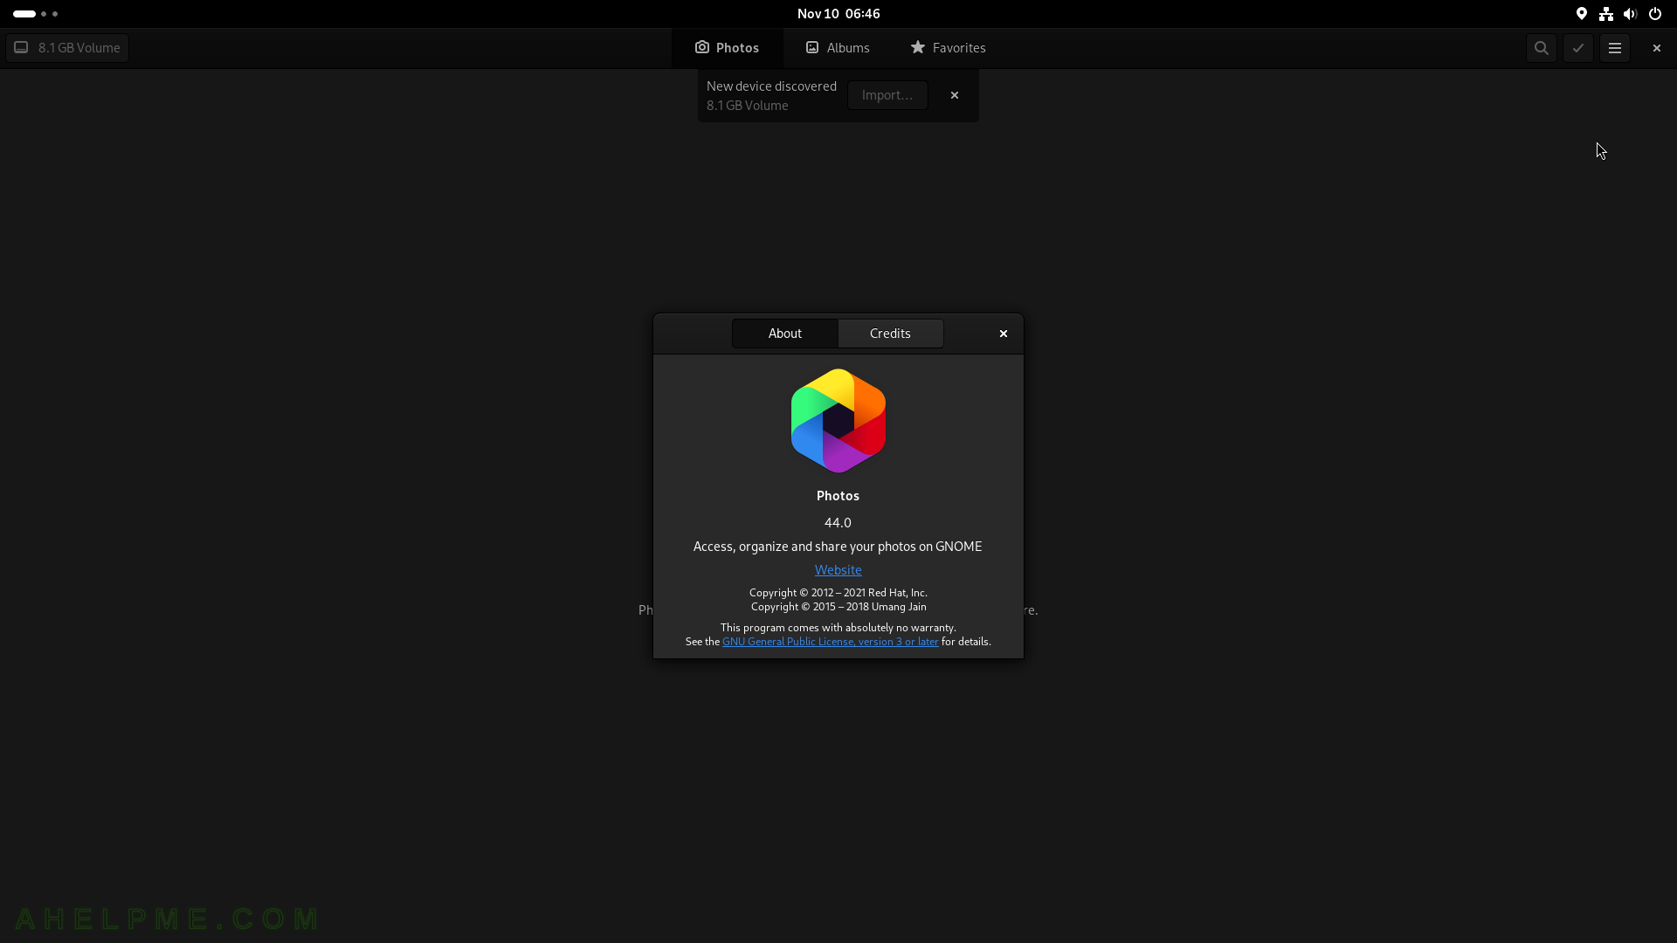The width and height of the screenshot is (1677, 943).
Task: Open the hamburger menu in the header bar
Action: coord(1614,48)
